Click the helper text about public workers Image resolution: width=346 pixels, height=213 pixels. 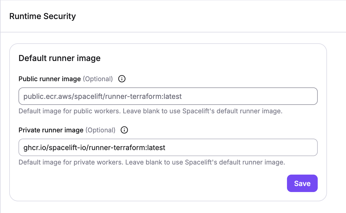click(x=150, y=111)
